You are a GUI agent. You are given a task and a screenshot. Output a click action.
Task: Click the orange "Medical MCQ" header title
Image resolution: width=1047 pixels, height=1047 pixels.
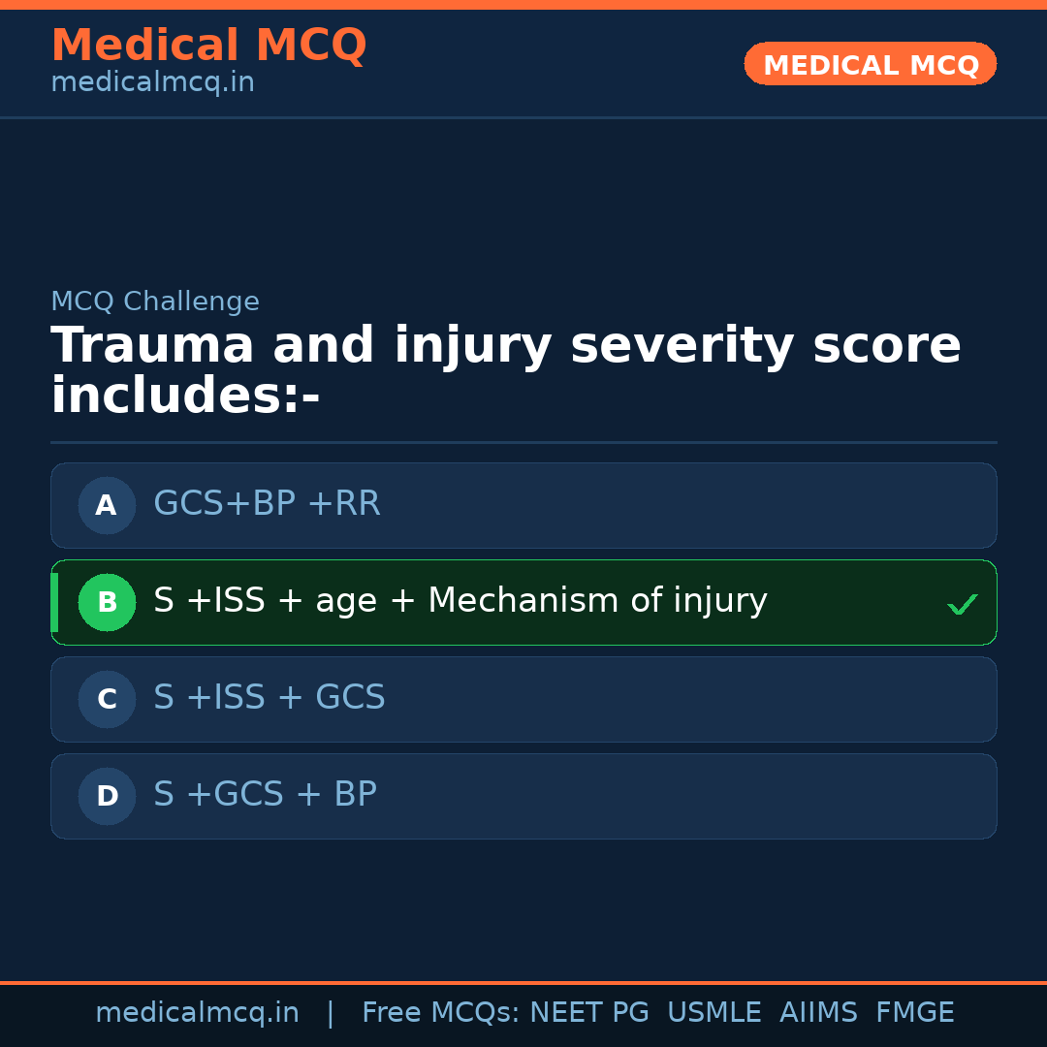pos(208,46)
